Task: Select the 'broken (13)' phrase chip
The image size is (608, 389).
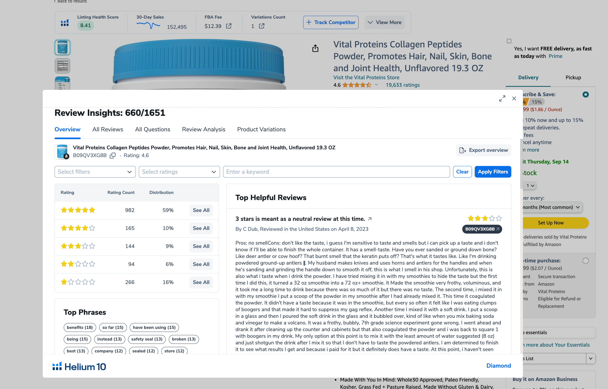Action: 184,339
